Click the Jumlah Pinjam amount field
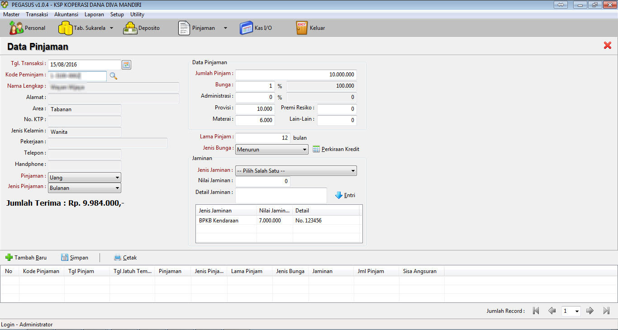Viewport: 618px width, 330px height. pyautogui.click(x=296, y=75)
